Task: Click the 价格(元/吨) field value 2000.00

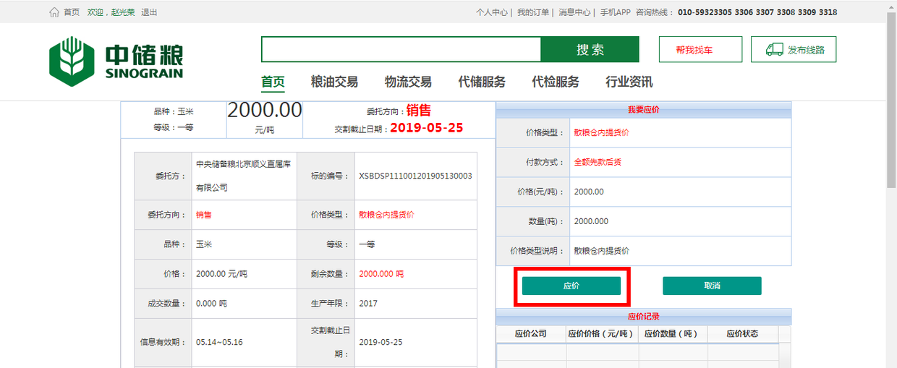Action: (589, 192)
